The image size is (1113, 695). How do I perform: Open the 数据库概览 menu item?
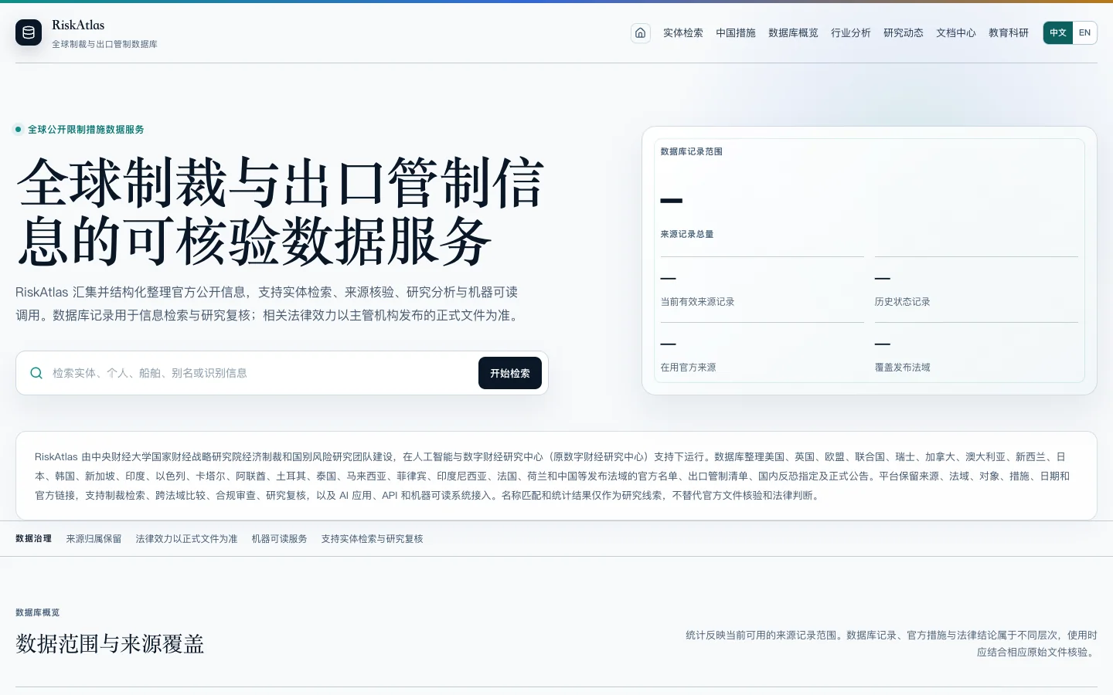click(x=793, y=32)
